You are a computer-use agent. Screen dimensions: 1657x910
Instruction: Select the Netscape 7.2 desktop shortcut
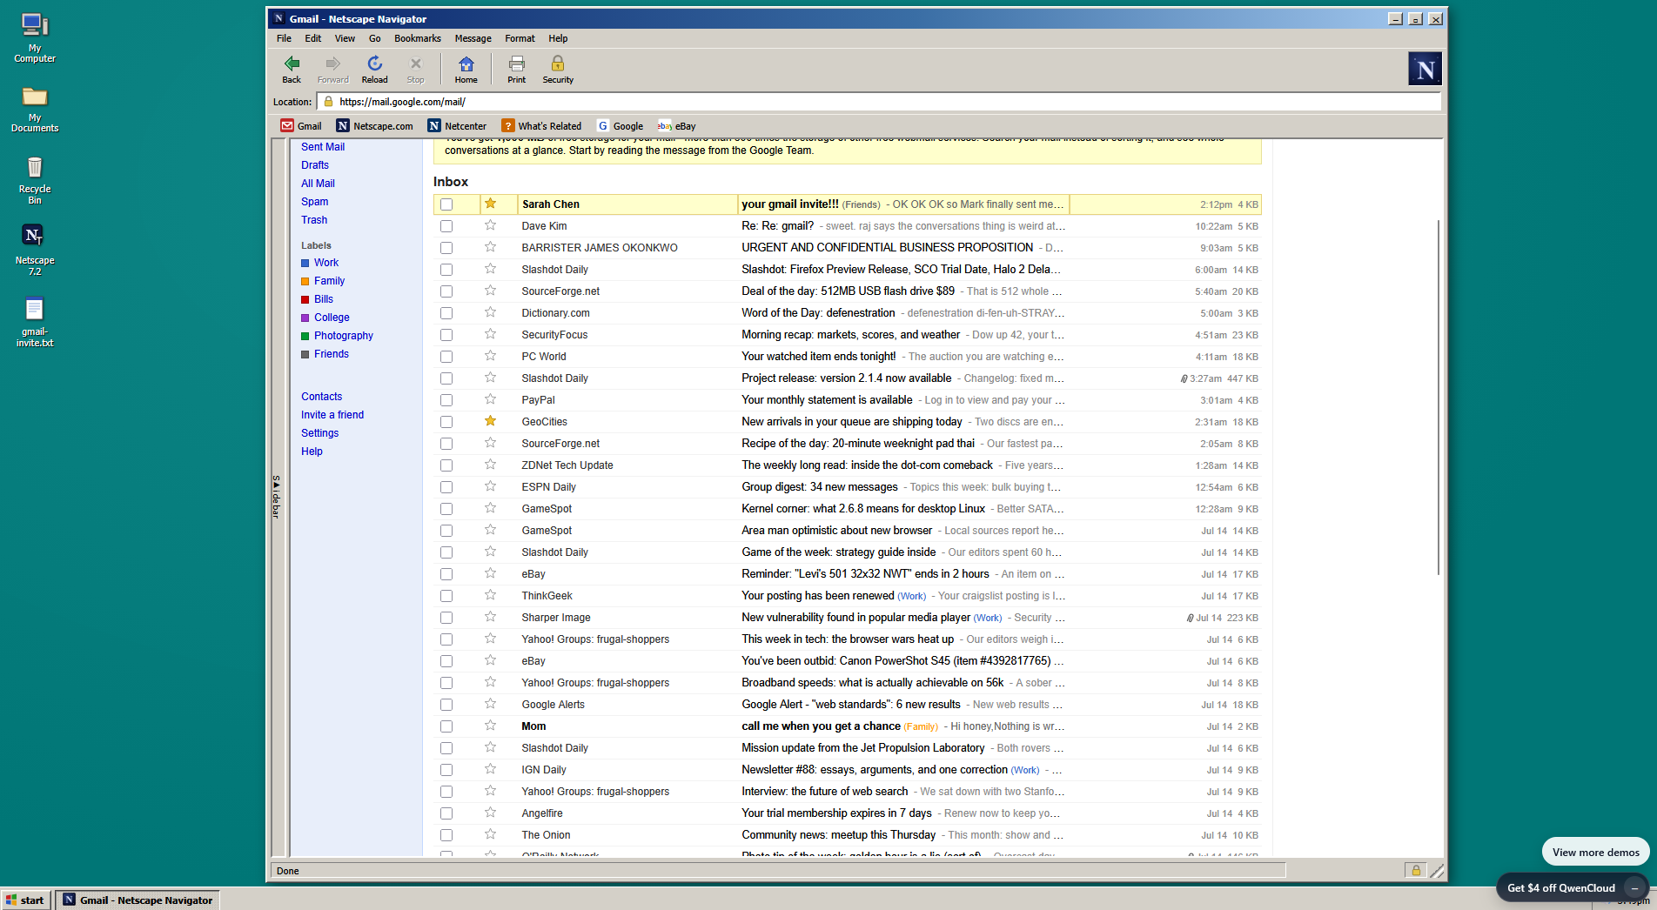tap(35, 250)
